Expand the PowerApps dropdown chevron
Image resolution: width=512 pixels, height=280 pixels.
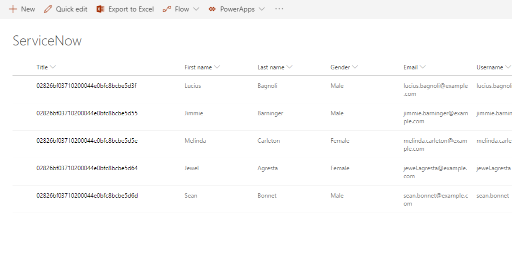pyautogui.click(x=261, y=9)
